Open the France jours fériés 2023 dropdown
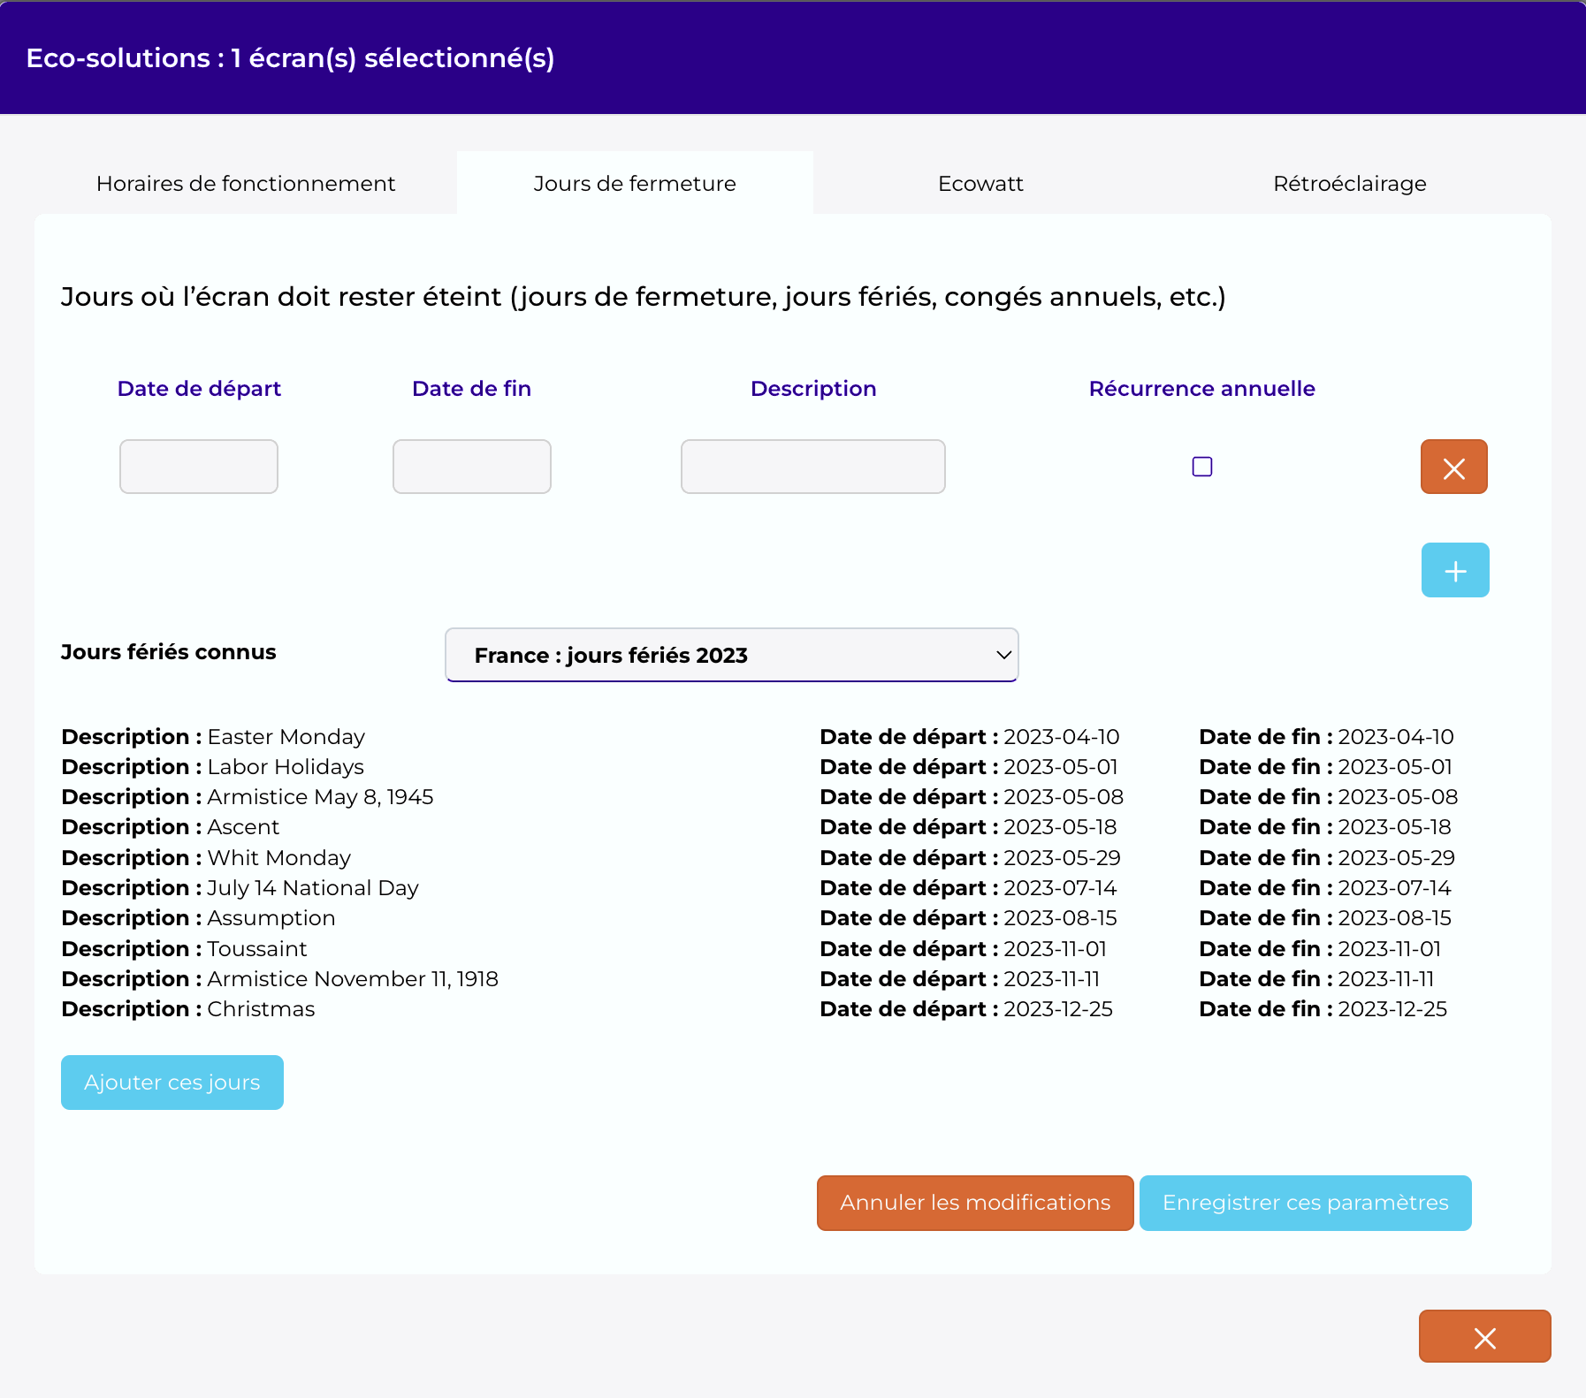The height and width of the screenshot is (1398, 1586). (x=731, y=655)
